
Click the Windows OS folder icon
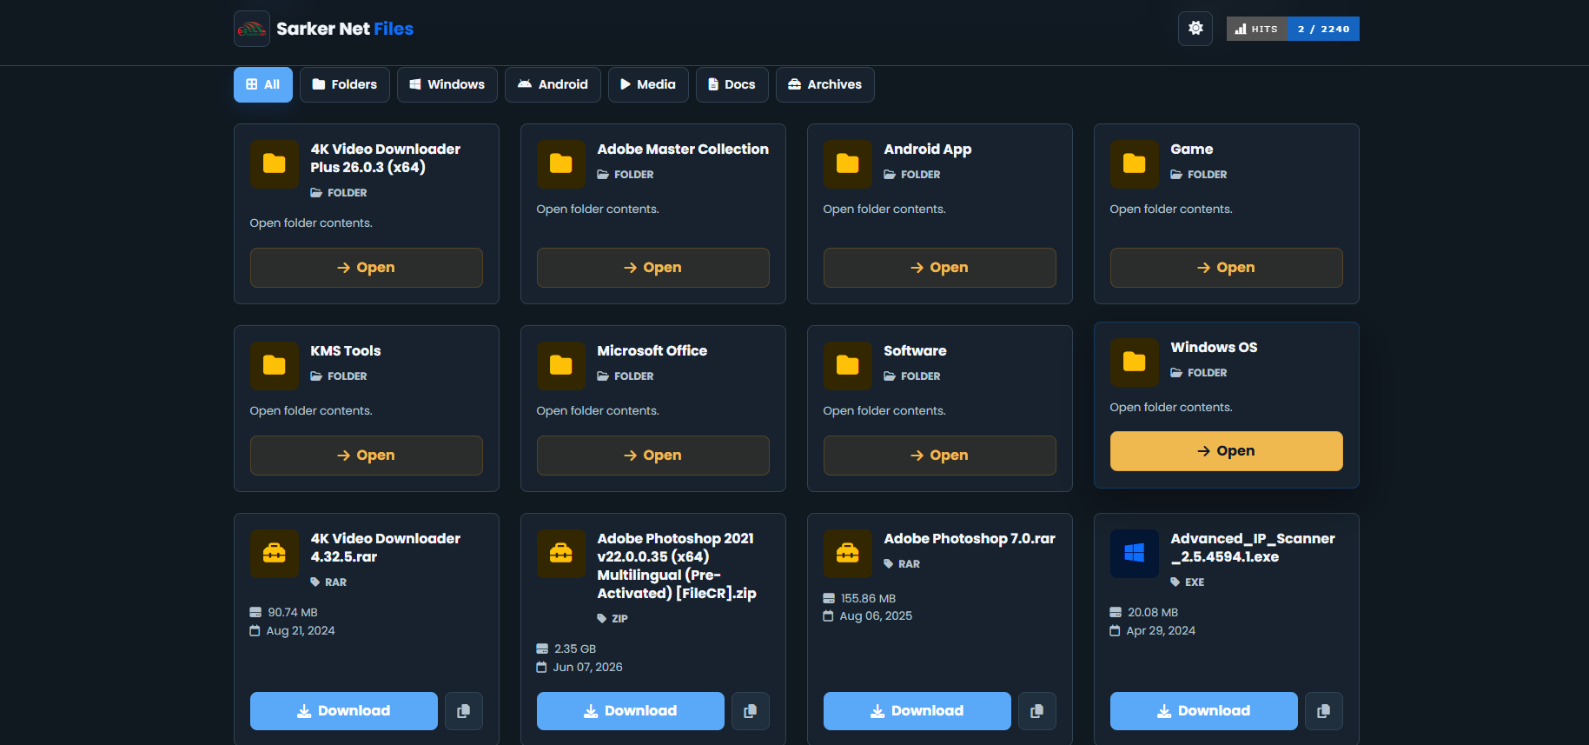pyautogui.click(x=1135, y=363)
